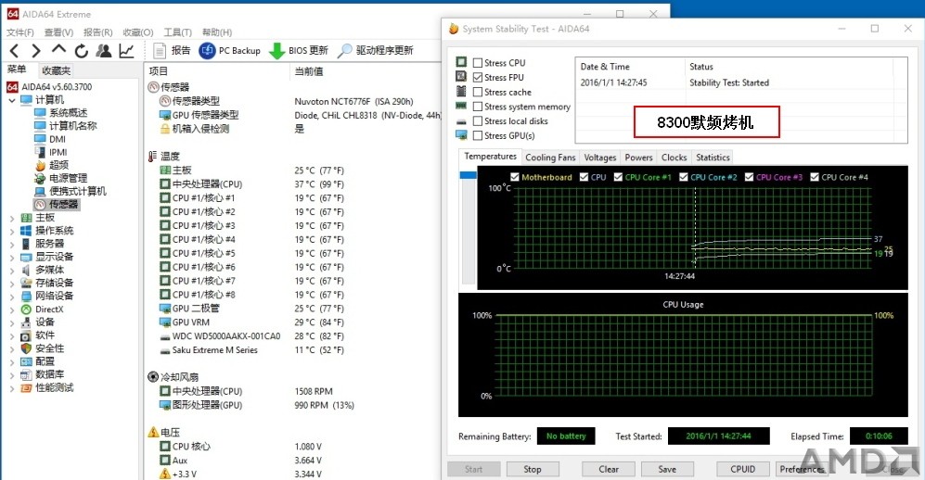Expand the 主板 tree node

(12, 218)
